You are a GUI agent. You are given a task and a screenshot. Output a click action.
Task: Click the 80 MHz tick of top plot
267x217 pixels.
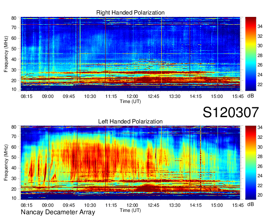coord(14,18)
